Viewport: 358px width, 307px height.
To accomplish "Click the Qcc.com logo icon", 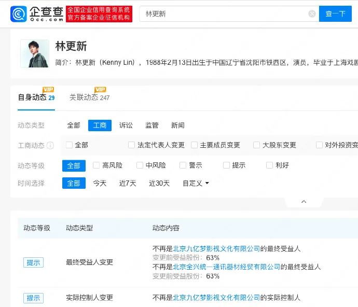I will (19, 14).
